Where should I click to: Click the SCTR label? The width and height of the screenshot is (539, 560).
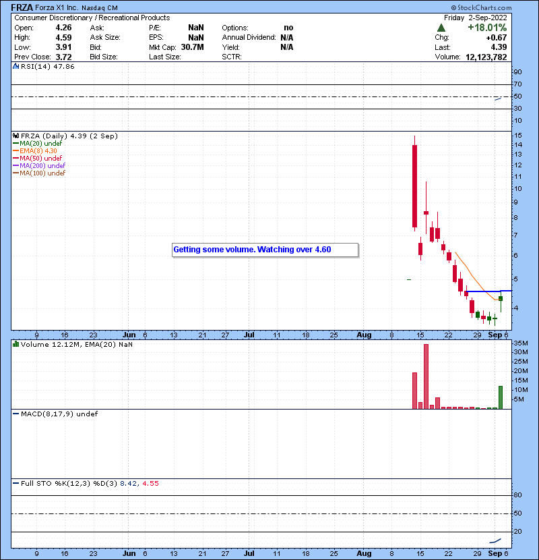click(x=232, y=57)
